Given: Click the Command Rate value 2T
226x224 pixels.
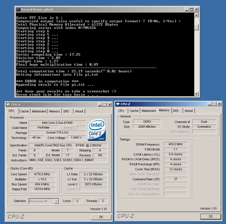Looking at the screenshot, I should (x=176, y=179).
